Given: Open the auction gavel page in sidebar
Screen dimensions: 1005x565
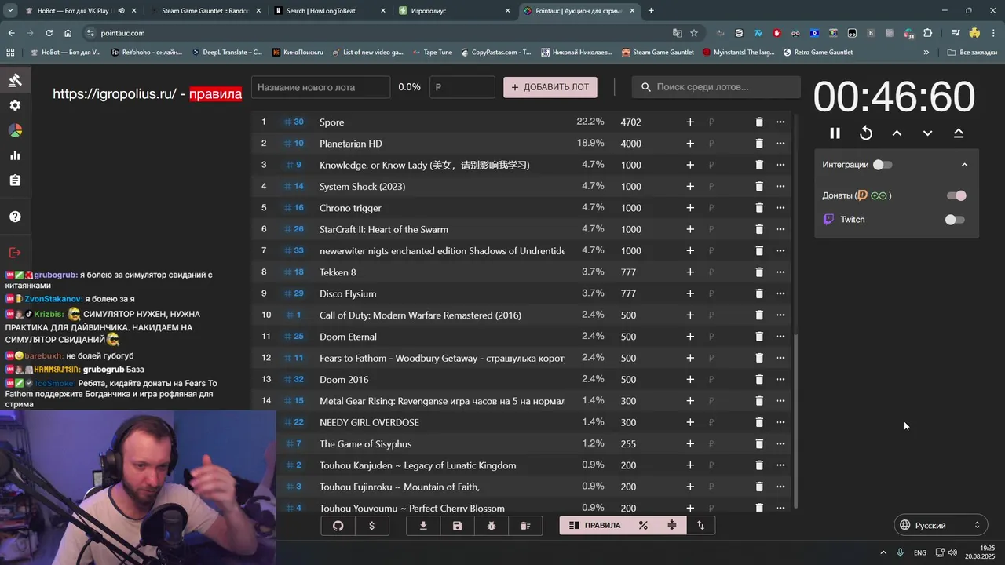Looking at the screenshot, I should [15, 80].
